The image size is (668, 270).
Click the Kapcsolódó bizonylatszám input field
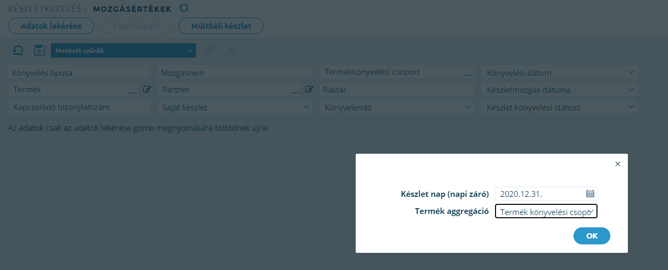80,107
